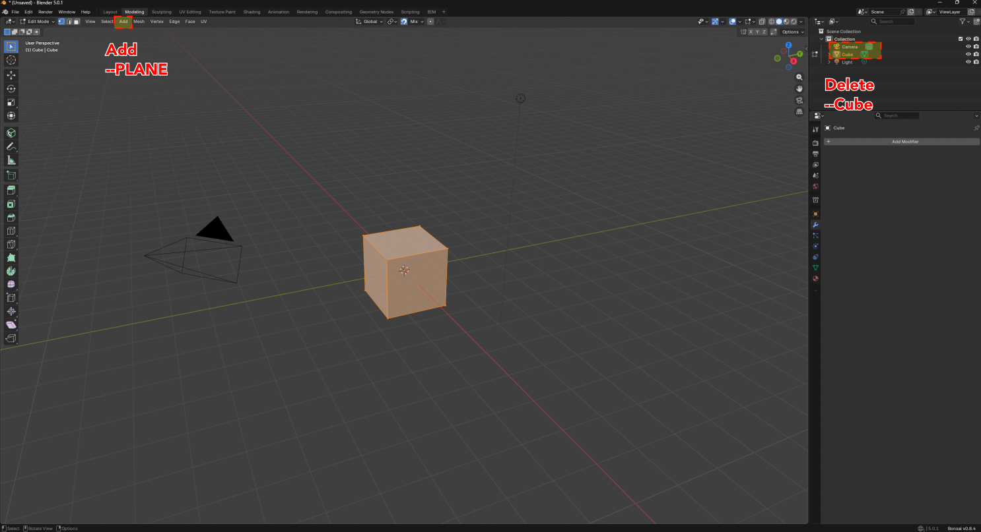Open the File menu

pyautogui.click(x=15, y=12)
